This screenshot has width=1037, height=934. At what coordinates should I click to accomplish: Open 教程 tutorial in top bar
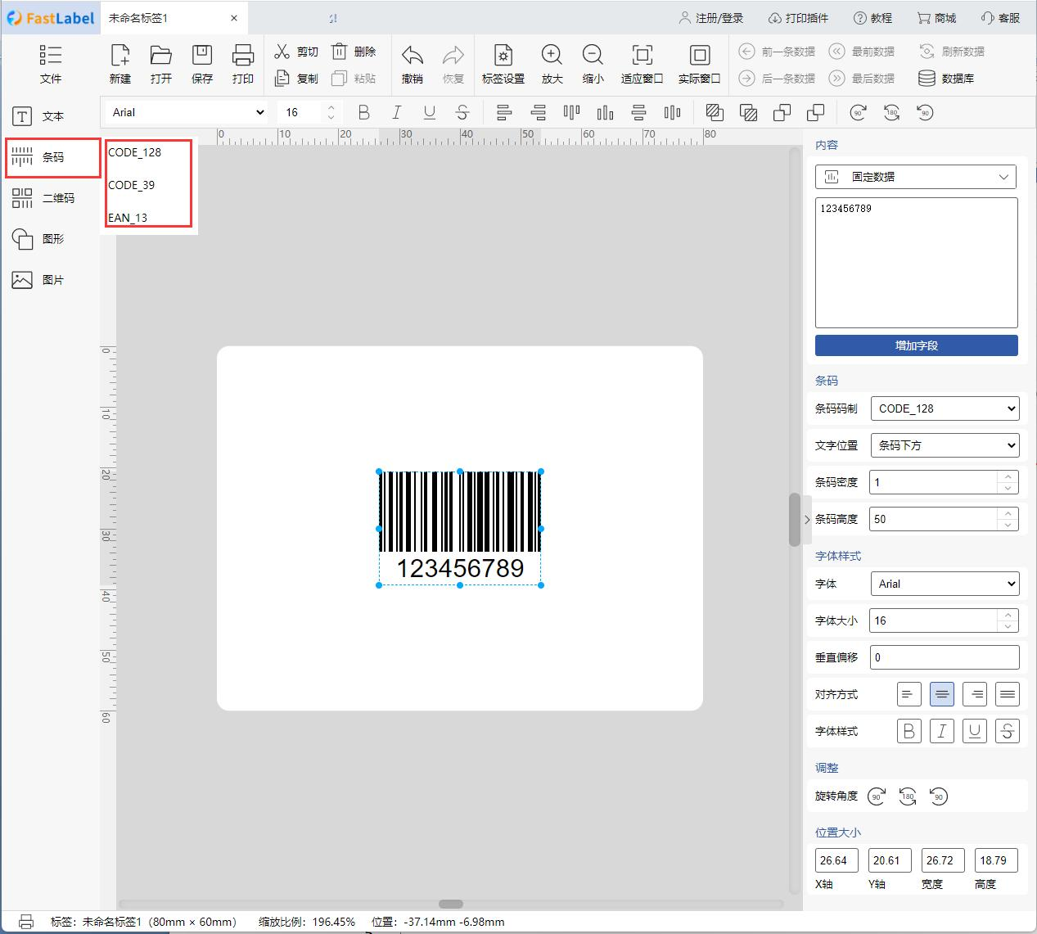[872, 18]
